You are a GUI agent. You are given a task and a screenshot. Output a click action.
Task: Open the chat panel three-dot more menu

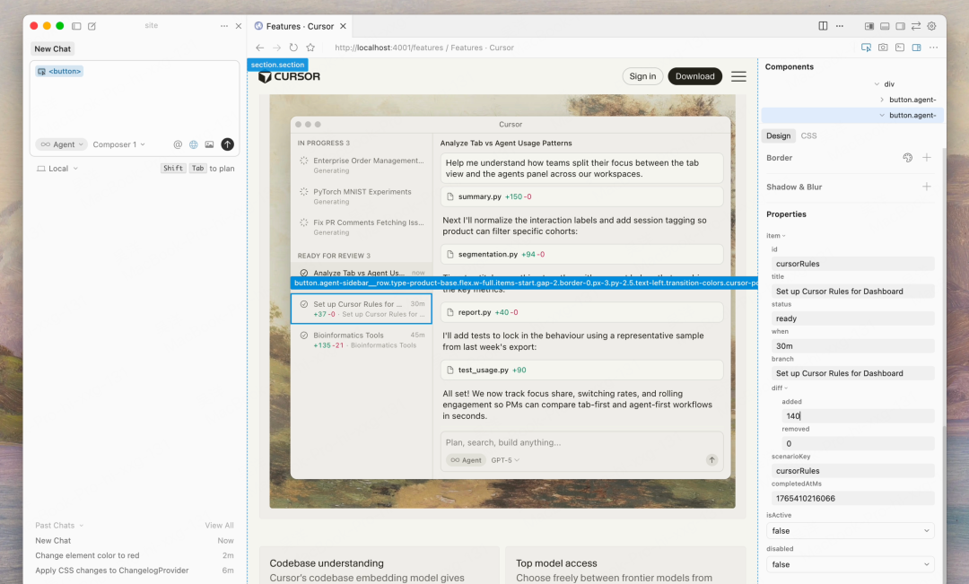223,26
